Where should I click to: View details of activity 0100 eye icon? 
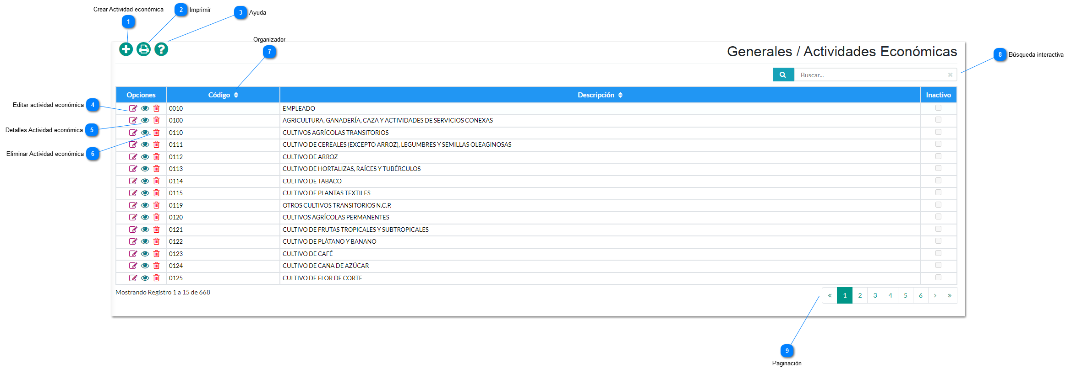pos(145,120)
